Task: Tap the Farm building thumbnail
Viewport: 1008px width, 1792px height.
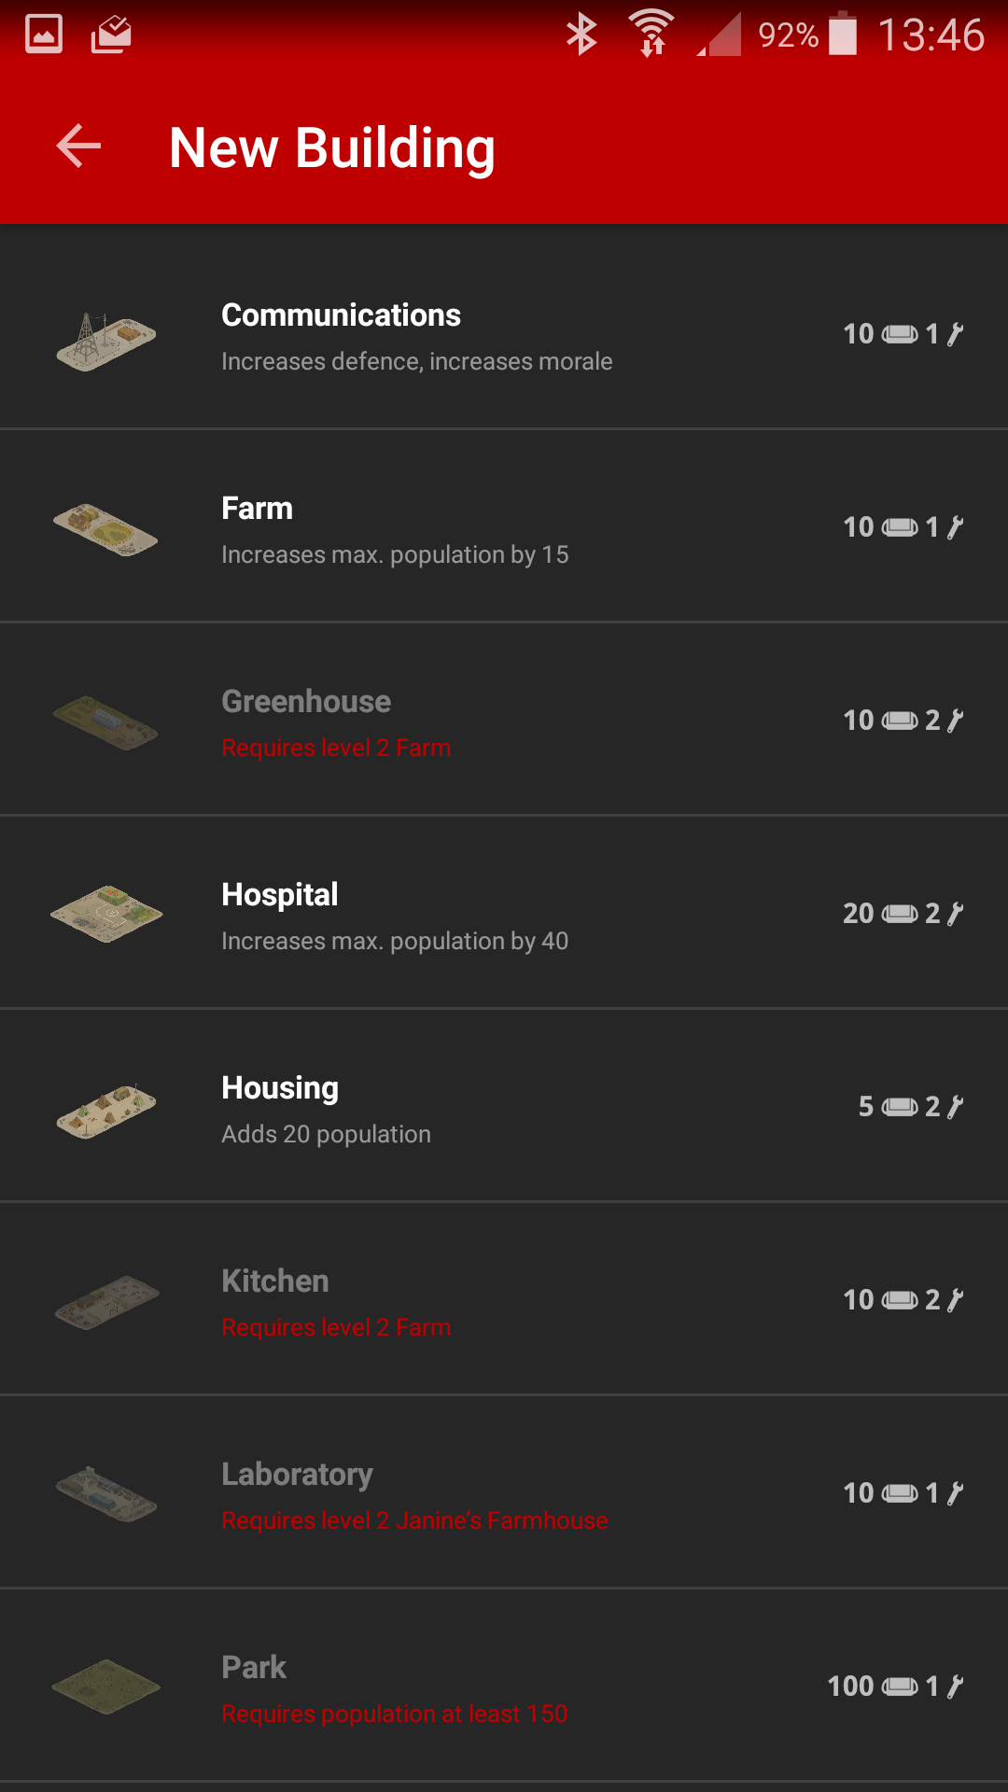Action: click(105, 530)
